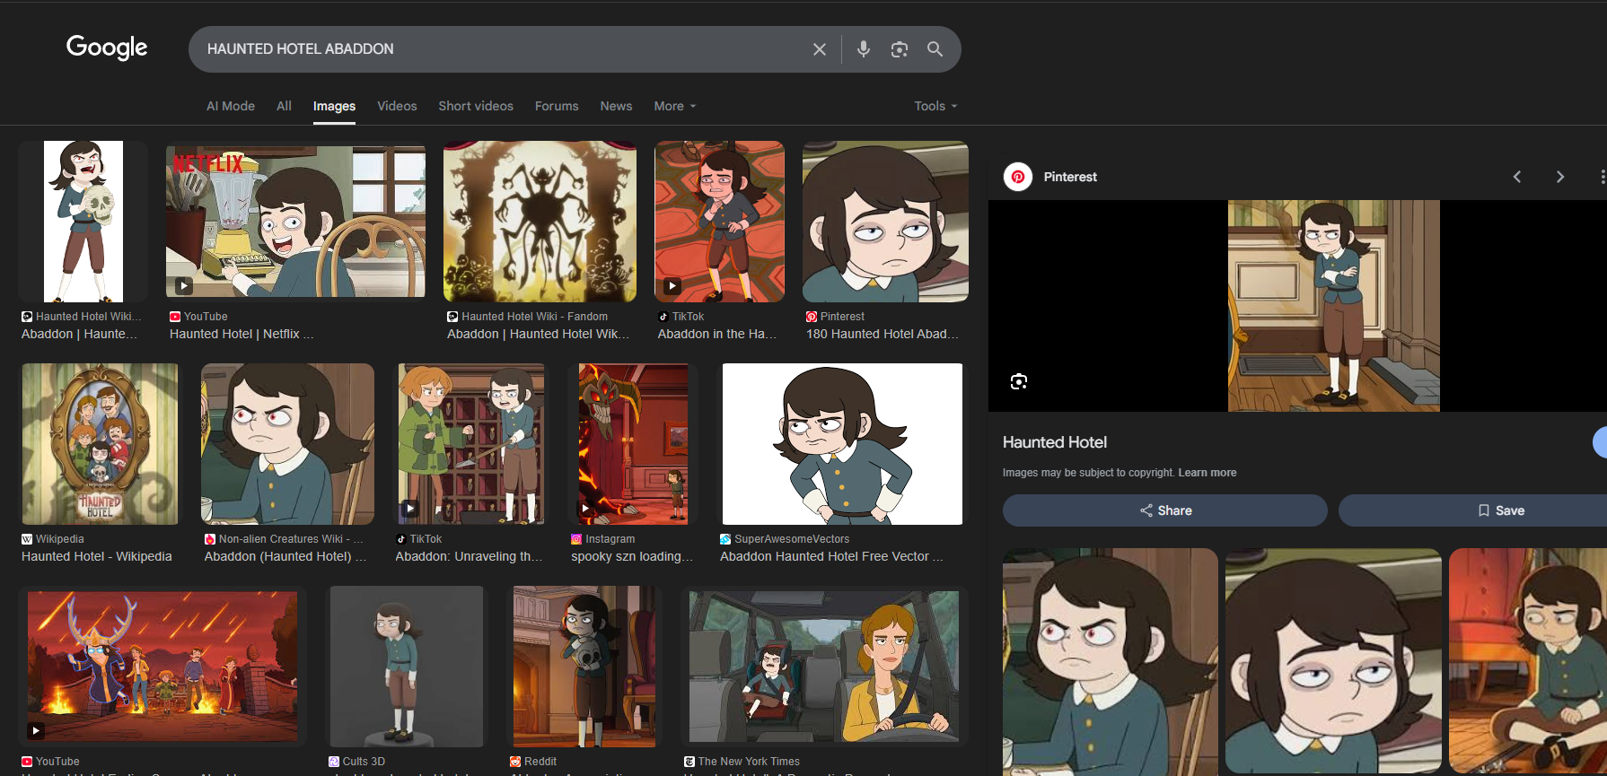Open the Tools dropdown
Image resolution: width=1607 pixels, height=776 pixels.
coord(935,106)
